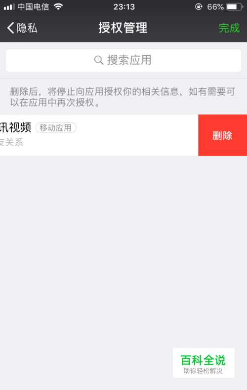Tap the 百科全说 watermark logo
The image size is (247, 390).
coord(203,360)
